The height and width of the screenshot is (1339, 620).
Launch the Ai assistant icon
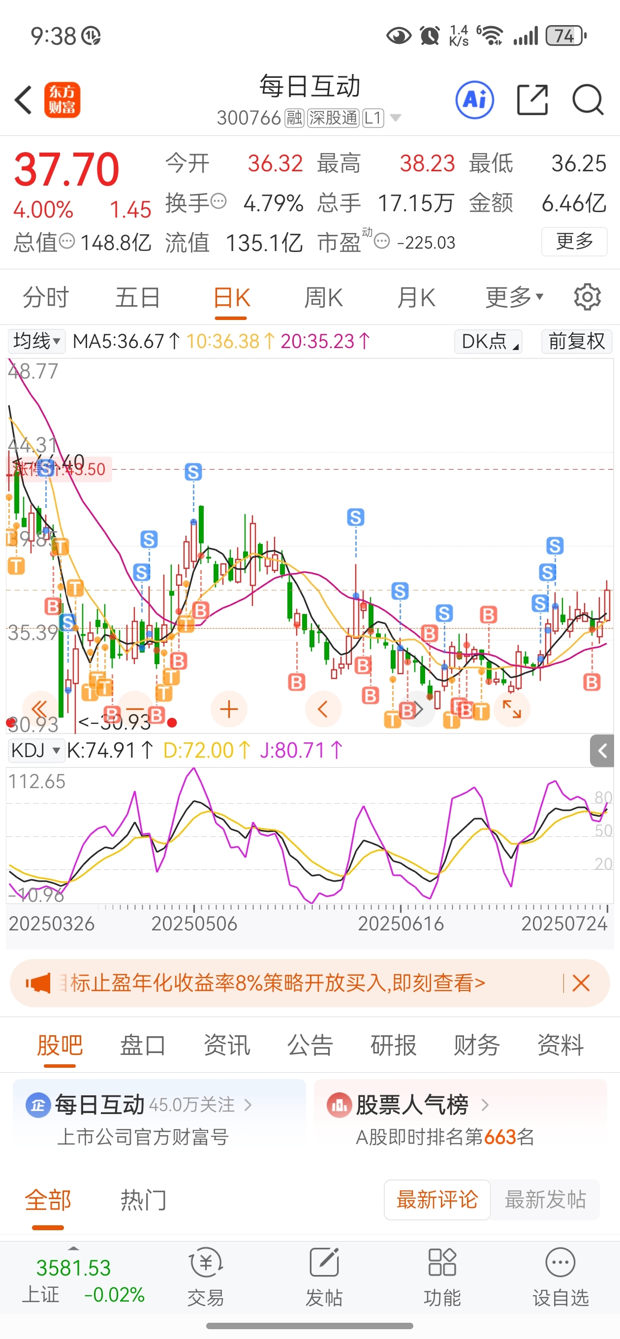(x=474, y=100)
